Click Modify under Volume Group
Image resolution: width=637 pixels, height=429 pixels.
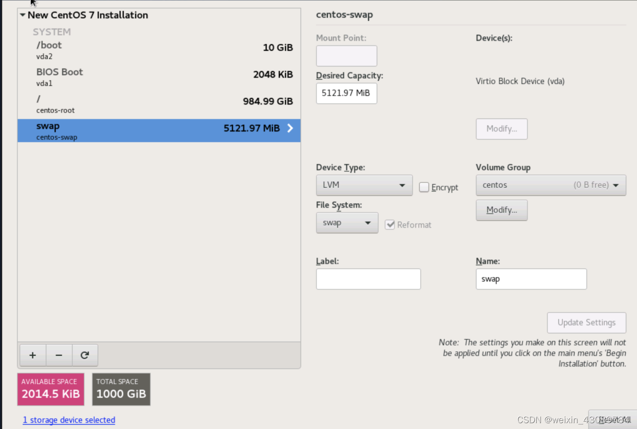tap(501, 210)
